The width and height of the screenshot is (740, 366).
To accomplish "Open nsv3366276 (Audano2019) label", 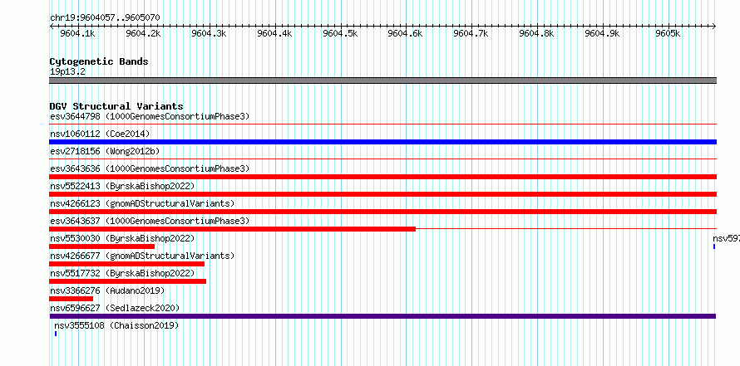I will (107, 290).
